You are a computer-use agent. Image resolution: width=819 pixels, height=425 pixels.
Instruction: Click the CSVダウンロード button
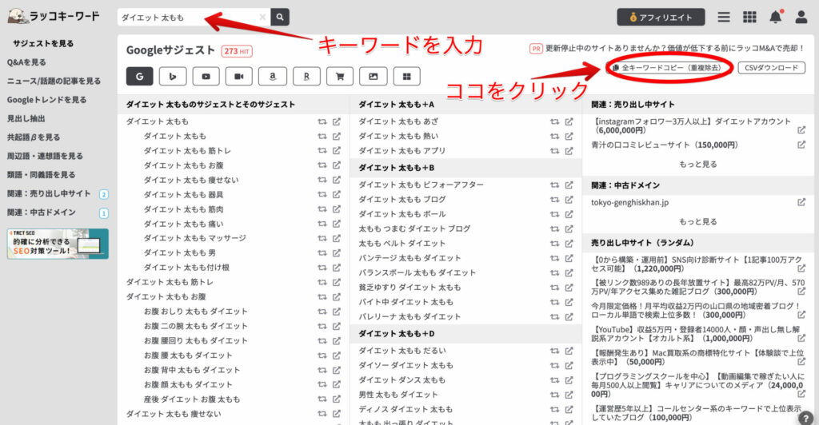click(x=772, y=68)
